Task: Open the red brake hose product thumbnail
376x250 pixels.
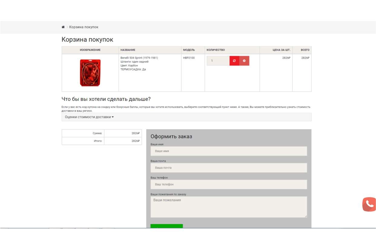Action: (x=90, y=73)
